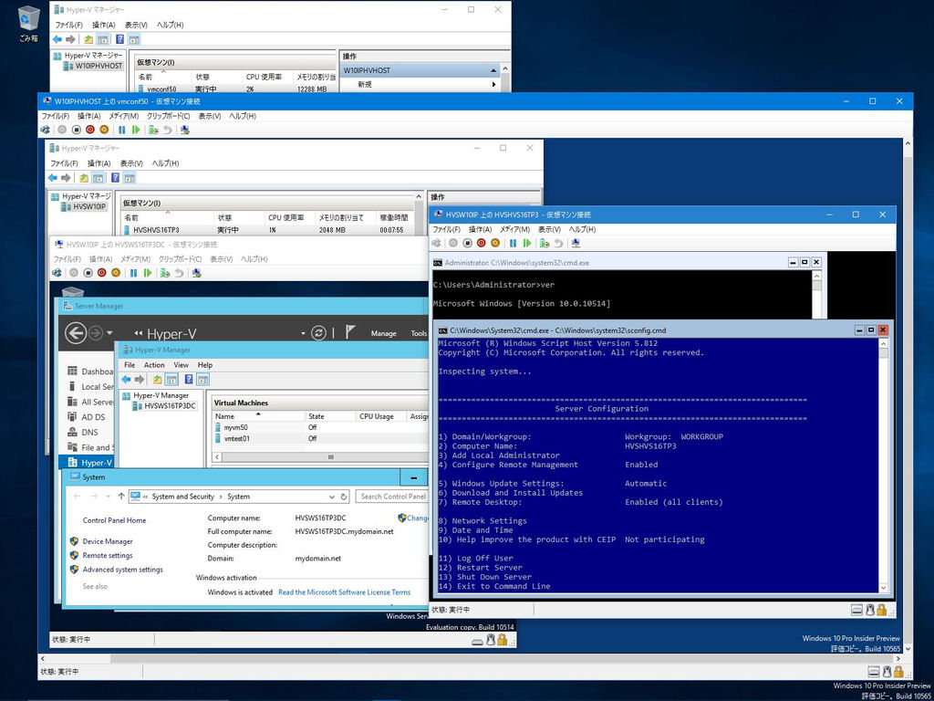
Task: Open Read the Microsoft Software License Terms link
Action: 344,591
